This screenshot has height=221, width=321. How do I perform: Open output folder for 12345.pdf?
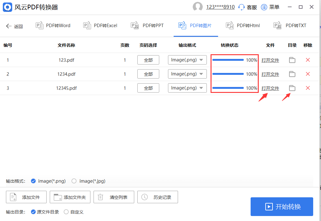click(x=292, y=88)
